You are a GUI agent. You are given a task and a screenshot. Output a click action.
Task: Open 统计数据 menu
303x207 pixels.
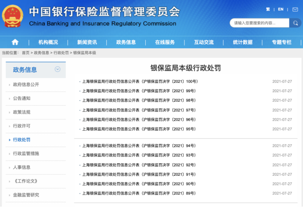(243, 42)
